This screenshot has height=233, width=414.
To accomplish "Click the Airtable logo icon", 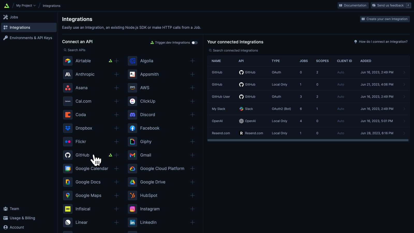I will point(68,61).
